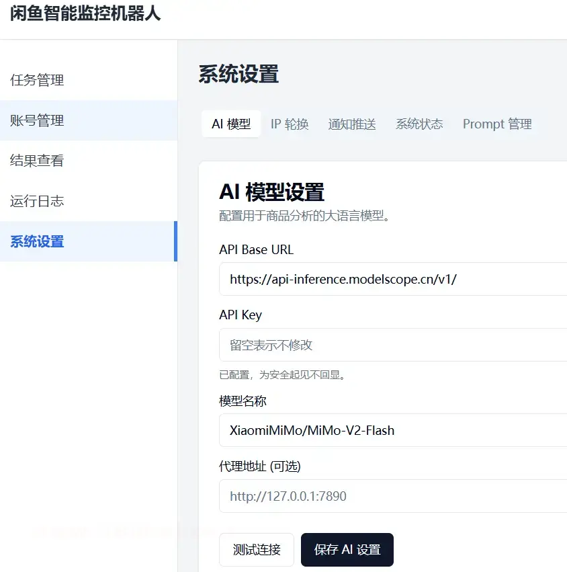Switch to the IP 轮换 tab
This screenshot has height=572, width=567.
(x=290, y=124)
